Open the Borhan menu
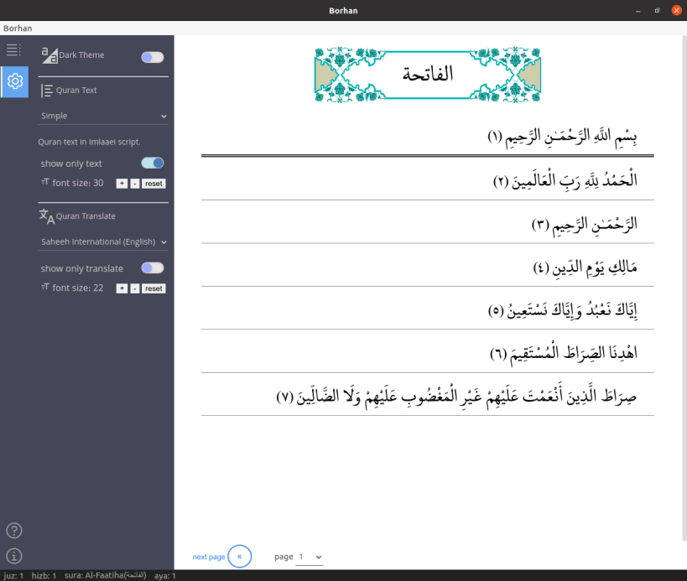The width and height of the screenshot is (687, 581). pyautogui.click(x=18, y=28)
